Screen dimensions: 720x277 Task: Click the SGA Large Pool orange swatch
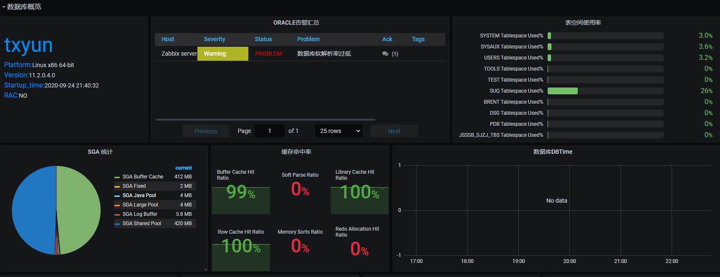pyautogui.click(x=117, y=205)
